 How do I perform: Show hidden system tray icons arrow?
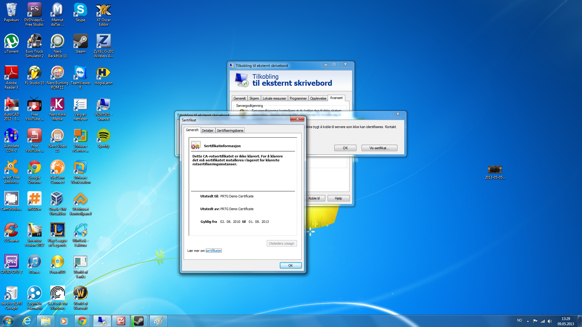tap(528, 321)
